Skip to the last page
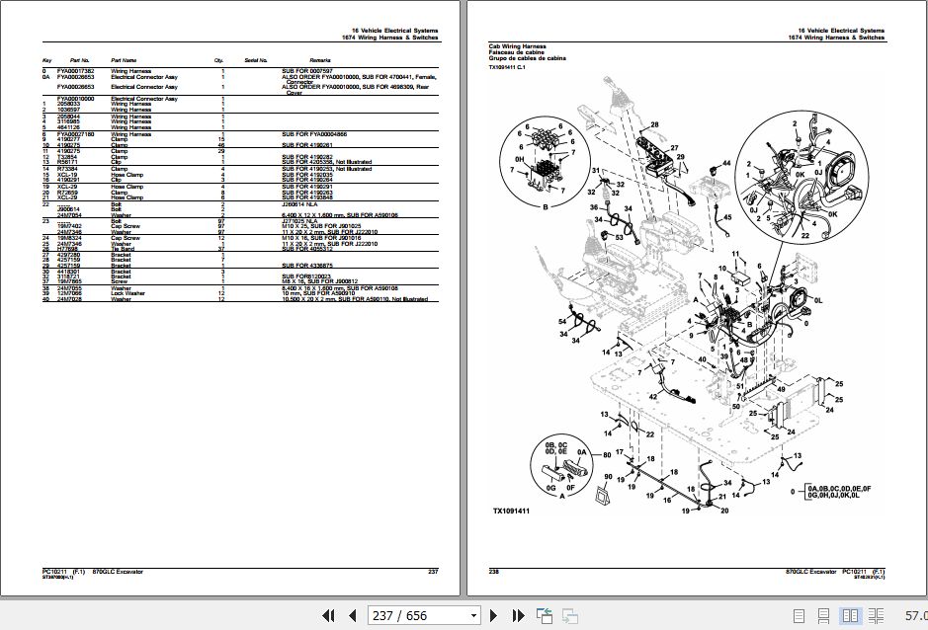 click(x=517, y=615)
